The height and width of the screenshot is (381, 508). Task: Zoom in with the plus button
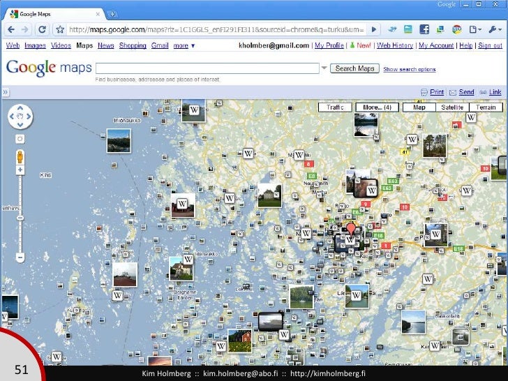[20, 170]
